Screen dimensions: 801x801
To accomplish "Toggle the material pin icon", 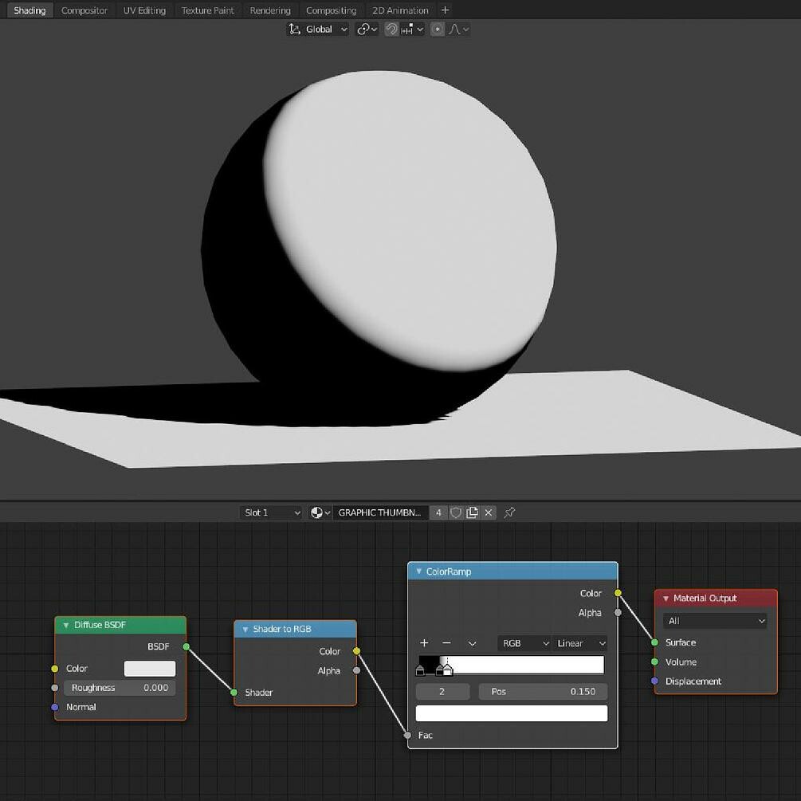I will 510,512.
